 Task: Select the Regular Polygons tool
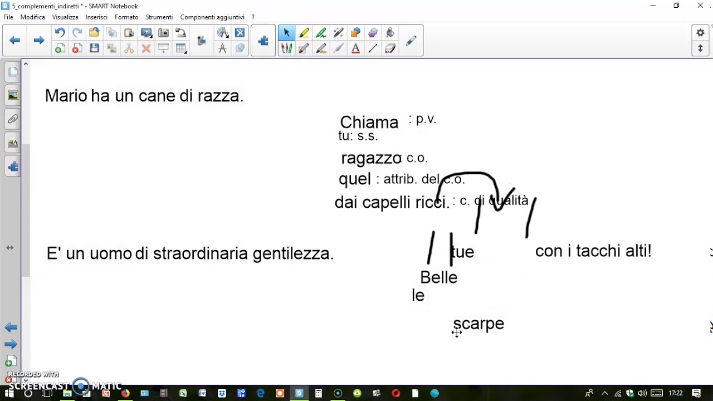click(373, 32)
